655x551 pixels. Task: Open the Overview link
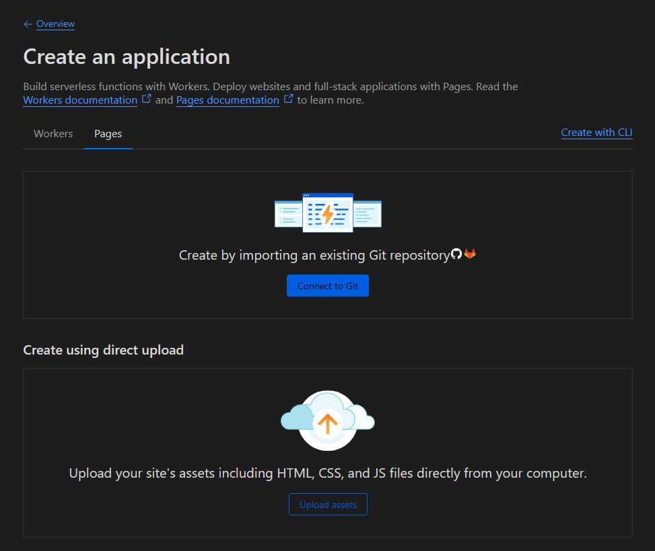(55, 24)
